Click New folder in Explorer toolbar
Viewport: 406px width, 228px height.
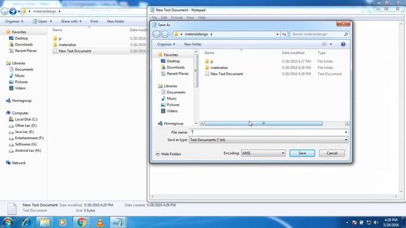[x=115, y=21]
